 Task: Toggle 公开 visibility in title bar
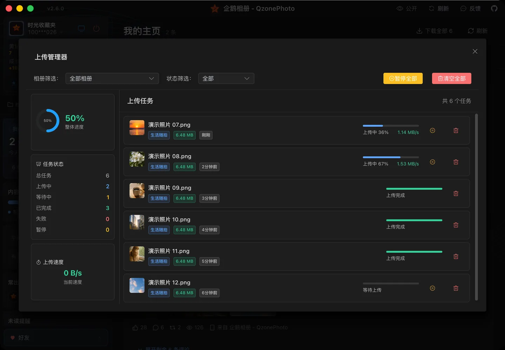[407, 8]
